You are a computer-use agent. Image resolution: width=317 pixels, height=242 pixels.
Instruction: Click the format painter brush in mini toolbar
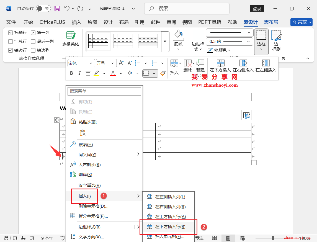coord(163,73)
